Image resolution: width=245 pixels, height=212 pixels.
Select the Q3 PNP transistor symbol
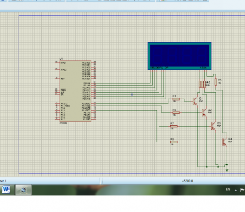(213, 126)
